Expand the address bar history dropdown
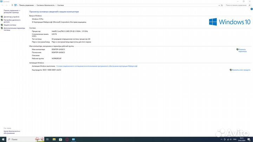253x142 pixels. tap(219, 5)
